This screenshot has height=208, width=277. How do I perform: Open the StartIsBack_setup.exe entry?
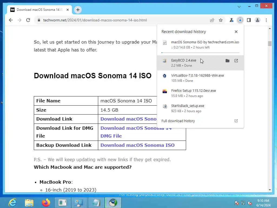pyautogui.click(x=200, y=108)
